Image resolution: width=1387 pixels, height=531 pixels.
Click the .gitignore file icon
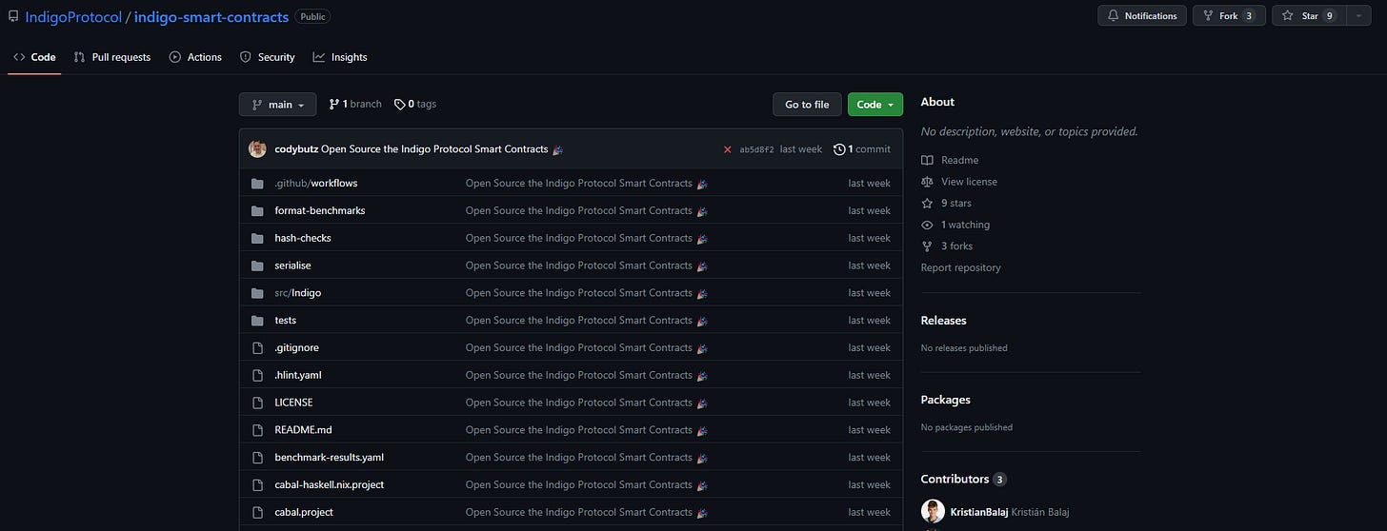tap(257, 348)
